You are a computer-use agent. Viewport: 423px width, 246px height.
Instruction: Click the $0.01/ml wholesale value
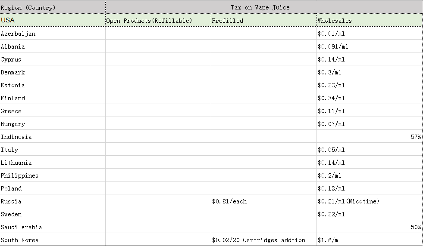(x=331, y=34)
